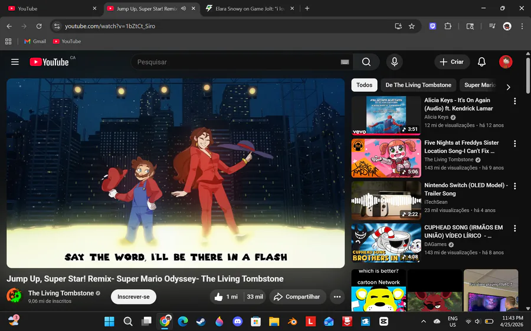Open options for Alicia Keys video

[x=514, y=101]
